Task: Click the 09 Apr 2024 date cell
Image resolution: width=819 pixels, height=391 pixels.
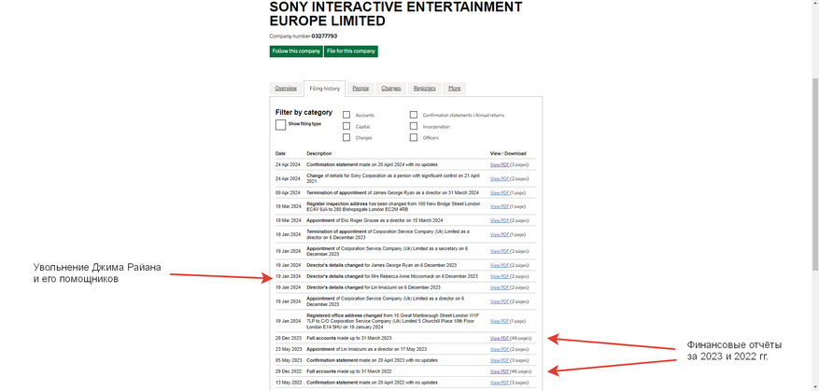Action: [x=288, y=192]
